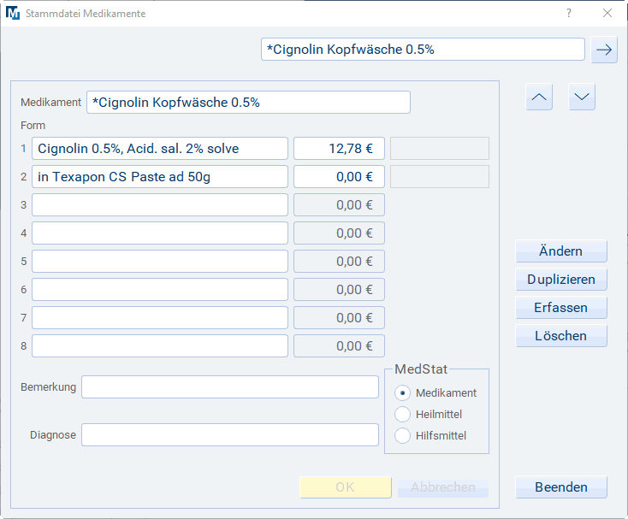Image resolution: width=628 pixels, height=519 pixels.
Task: Click the Duplizieren button
Action: (560, 280)
